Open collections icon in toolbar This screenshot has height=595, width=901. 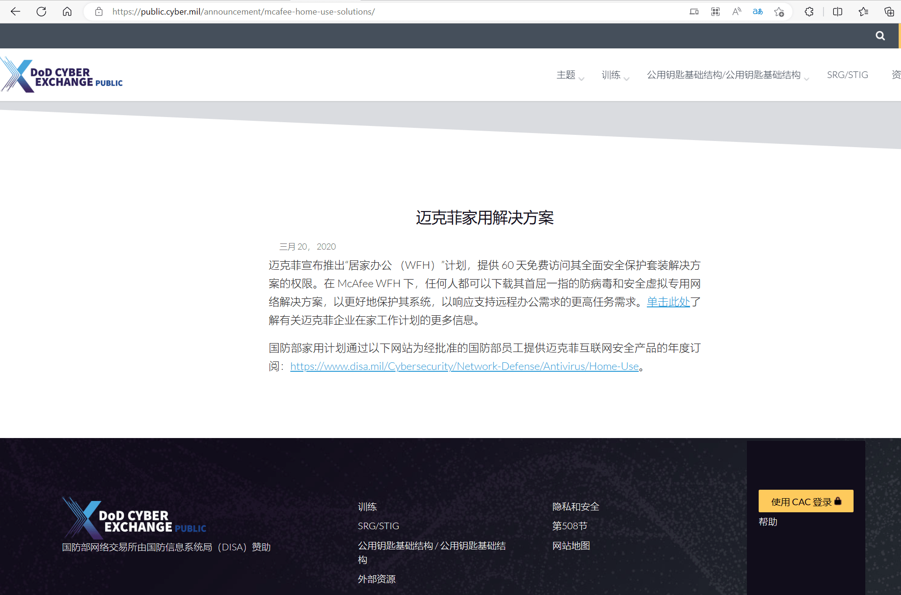point(889,12)
